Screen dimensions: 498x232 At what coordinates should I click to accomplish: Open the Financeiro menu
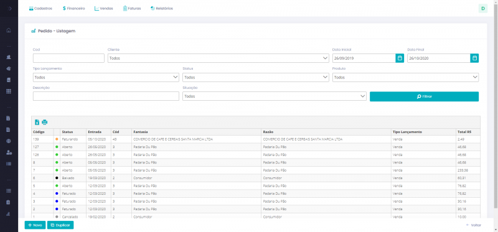pyautogui.click(x=73, y=9)
